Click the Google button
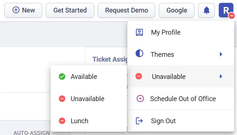 click(177, 10)
